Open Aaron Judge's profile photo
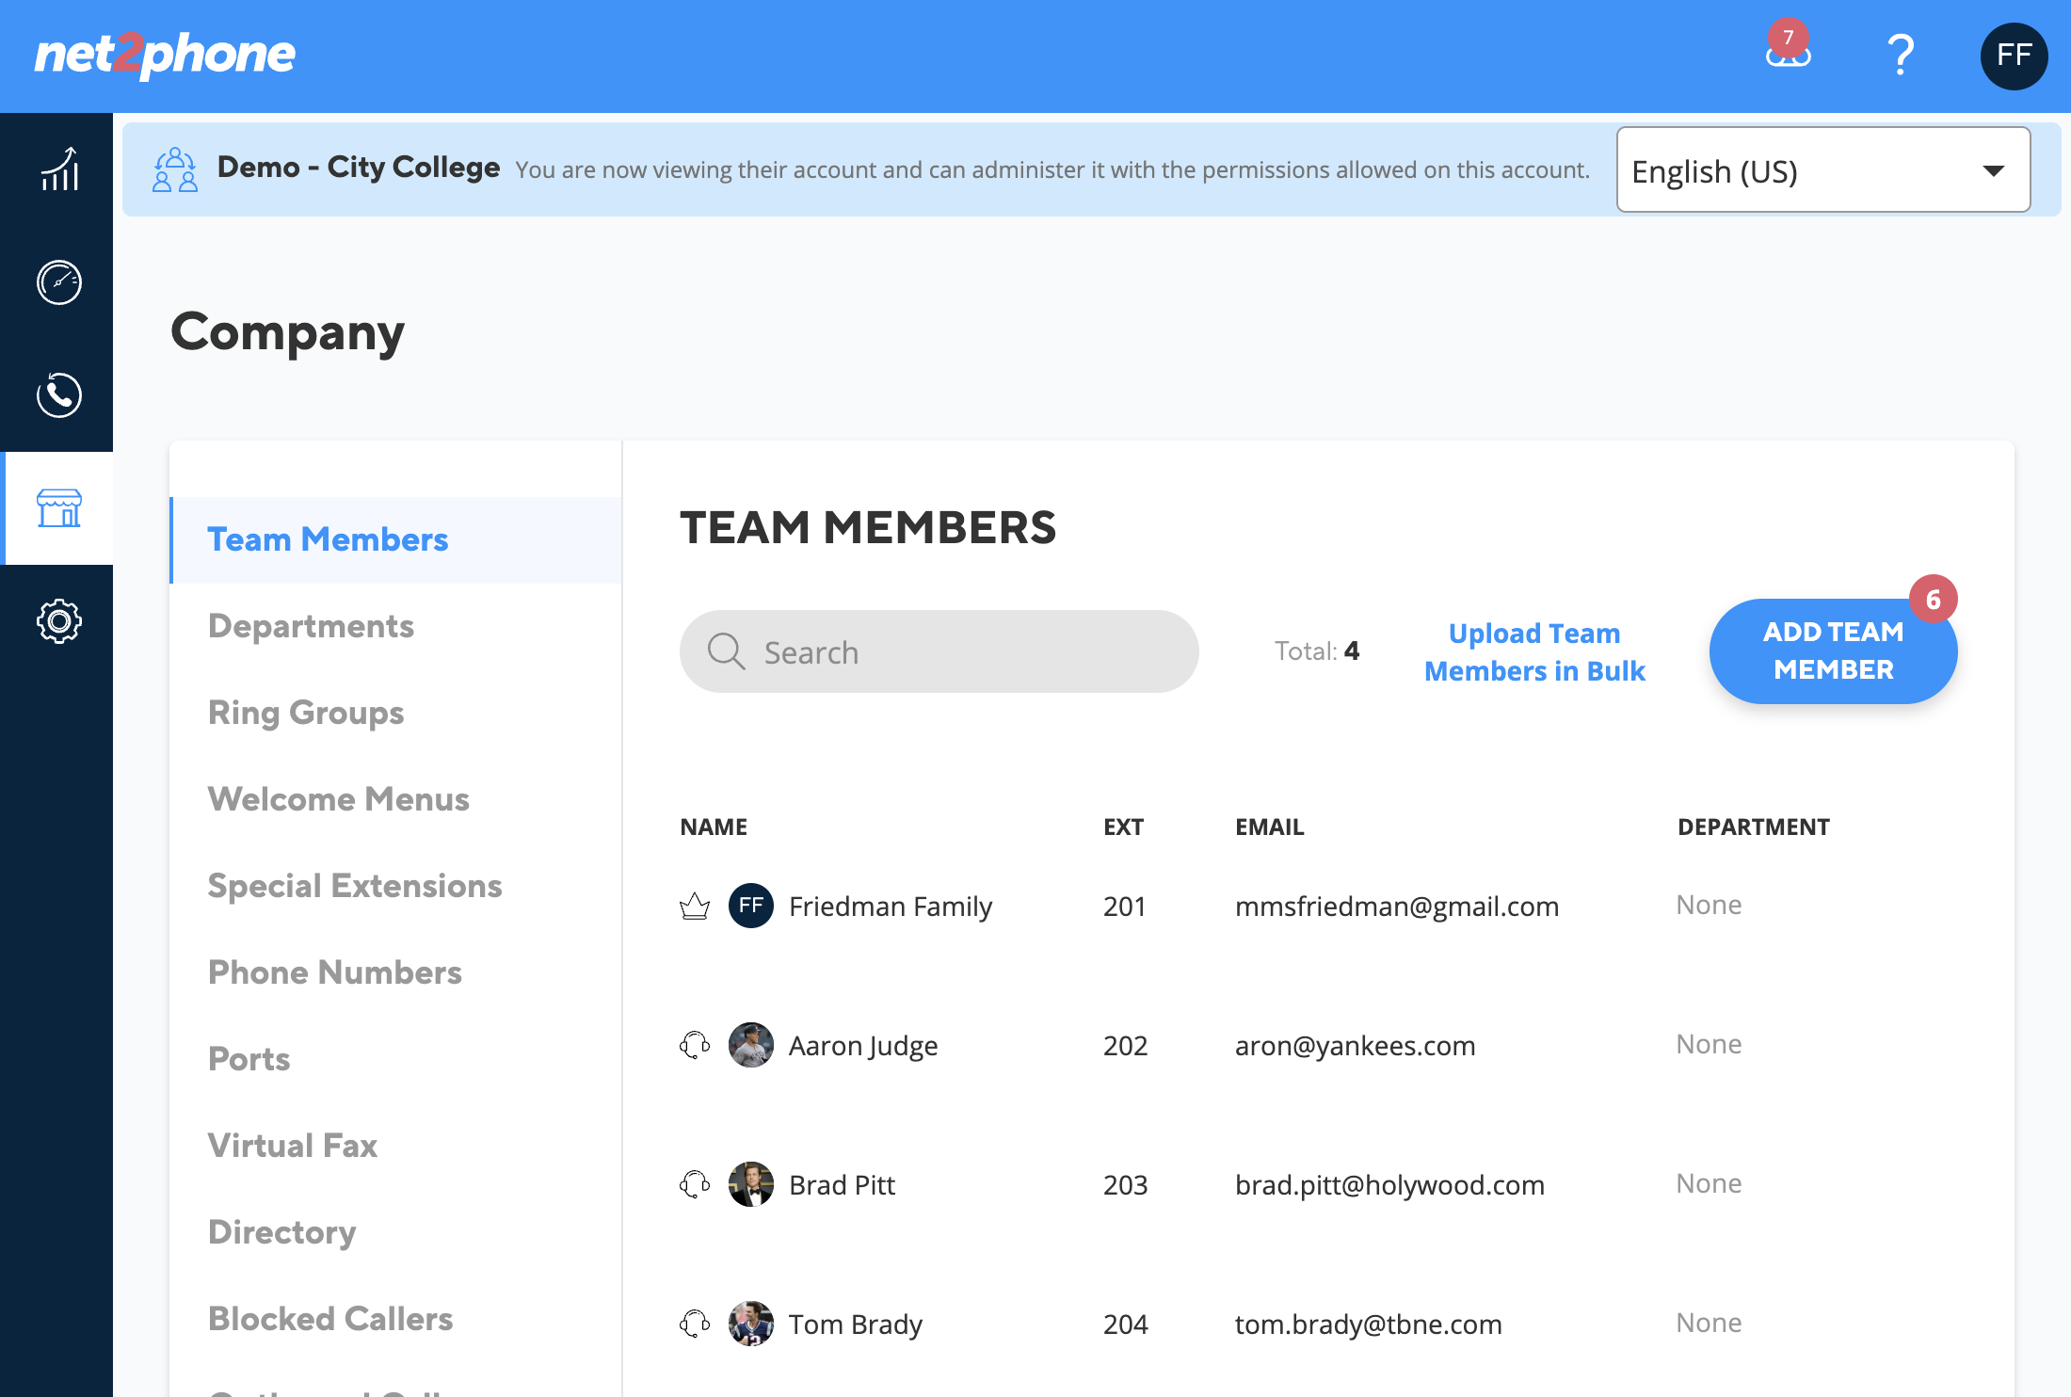Image resolution: width=2071 pixels, height=1397 pixels. click(x=751, y=1045)
